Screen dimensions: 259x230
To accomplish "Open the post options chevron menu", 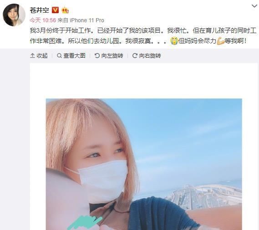I will 254,6.
